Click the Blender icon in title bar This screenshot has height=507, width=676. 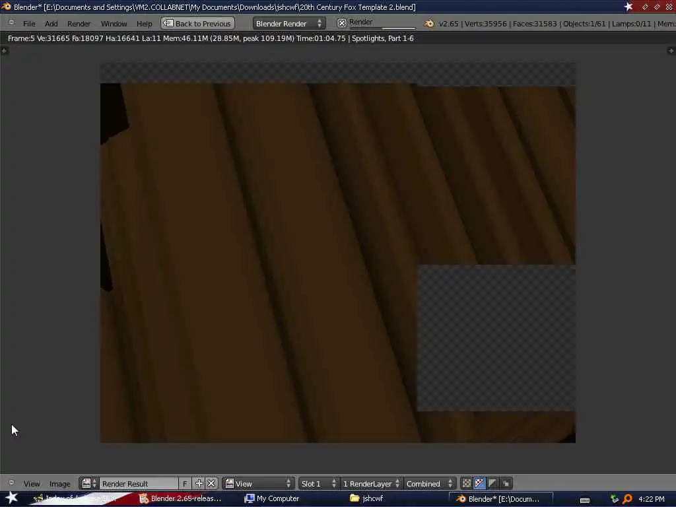click(6, 7)
